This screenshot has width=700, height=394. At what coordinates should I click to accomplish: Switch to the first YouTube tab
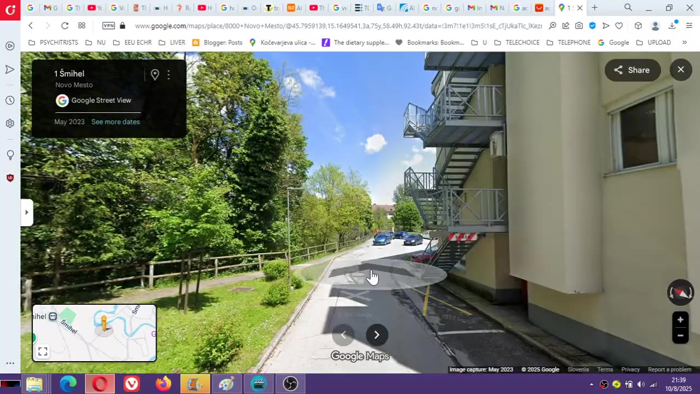pyautogui.click(x=95, y=8)
